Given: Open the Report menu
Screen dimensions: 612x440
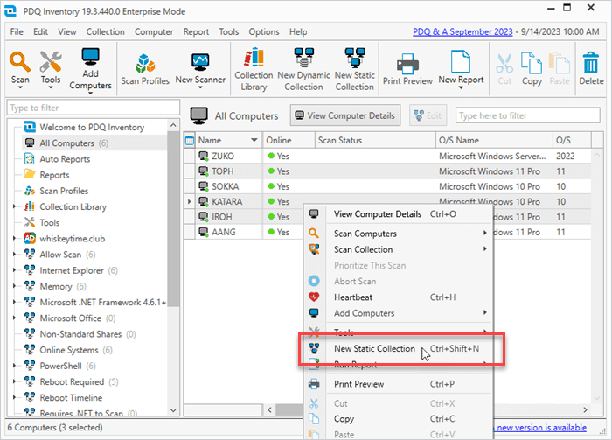Looking at the screenshot, I should point(196,32).
